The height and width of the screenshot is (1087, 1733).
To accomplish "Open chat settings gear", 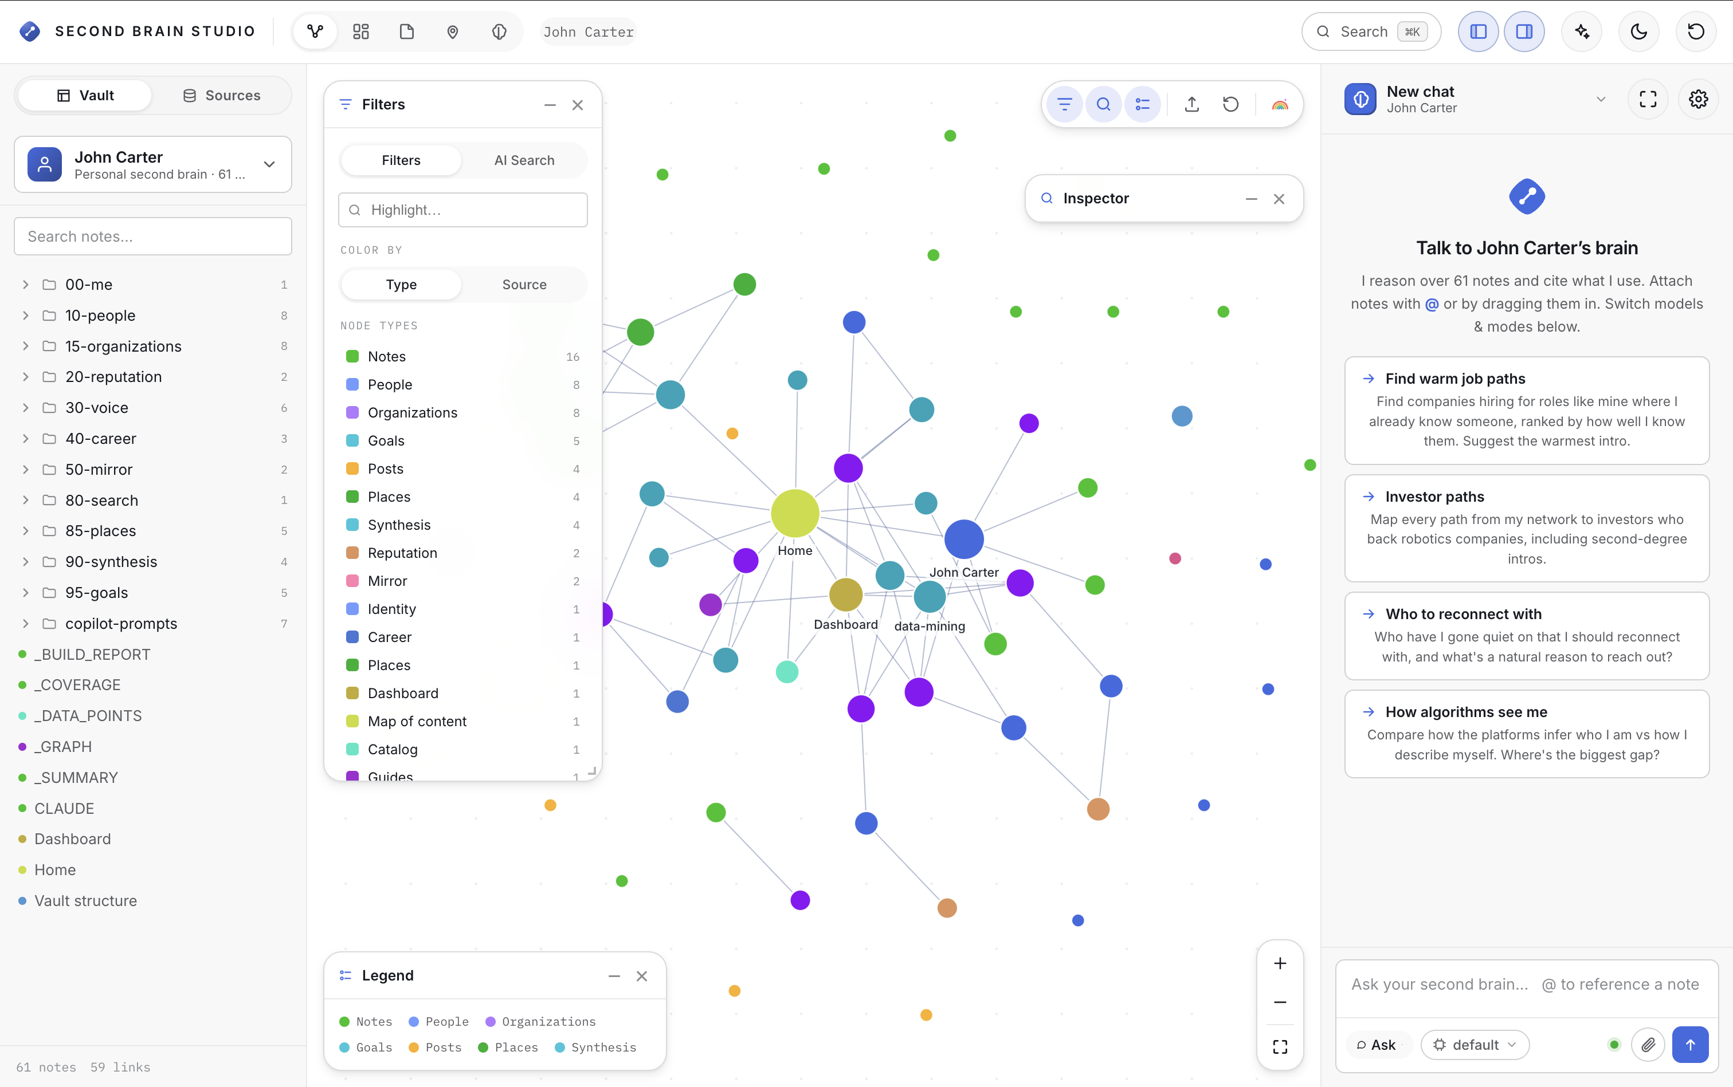I will click(1699, 99).
